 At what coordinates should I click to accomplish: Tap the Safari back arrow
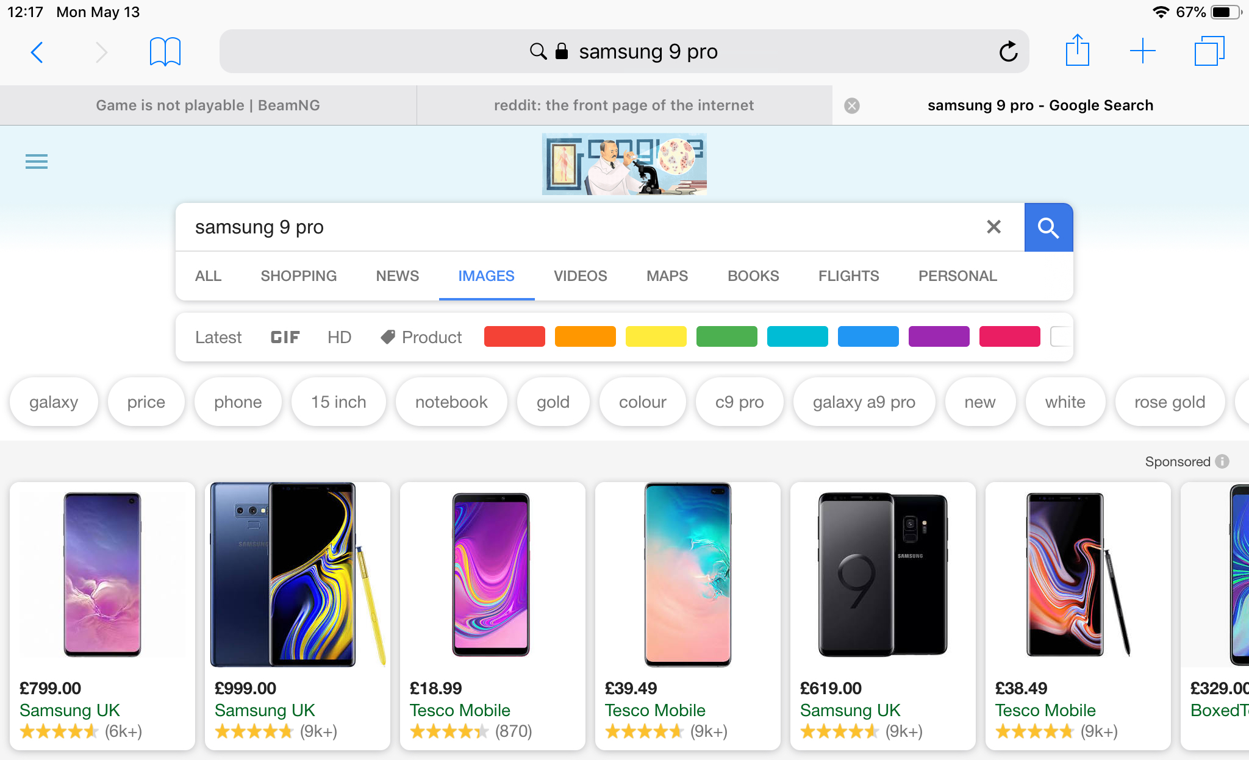[37, 52]
